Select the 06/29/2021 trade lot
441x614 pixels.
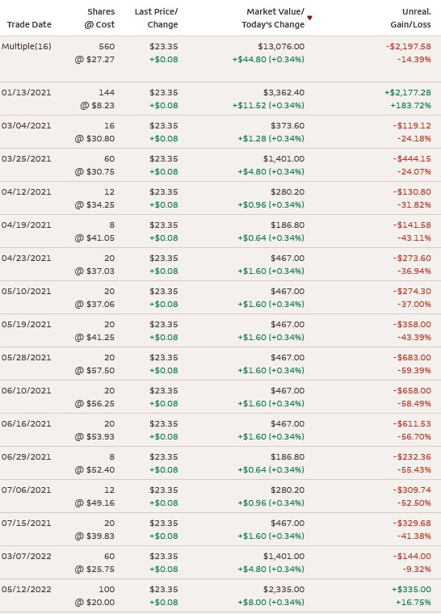click(x=220, y=463)
